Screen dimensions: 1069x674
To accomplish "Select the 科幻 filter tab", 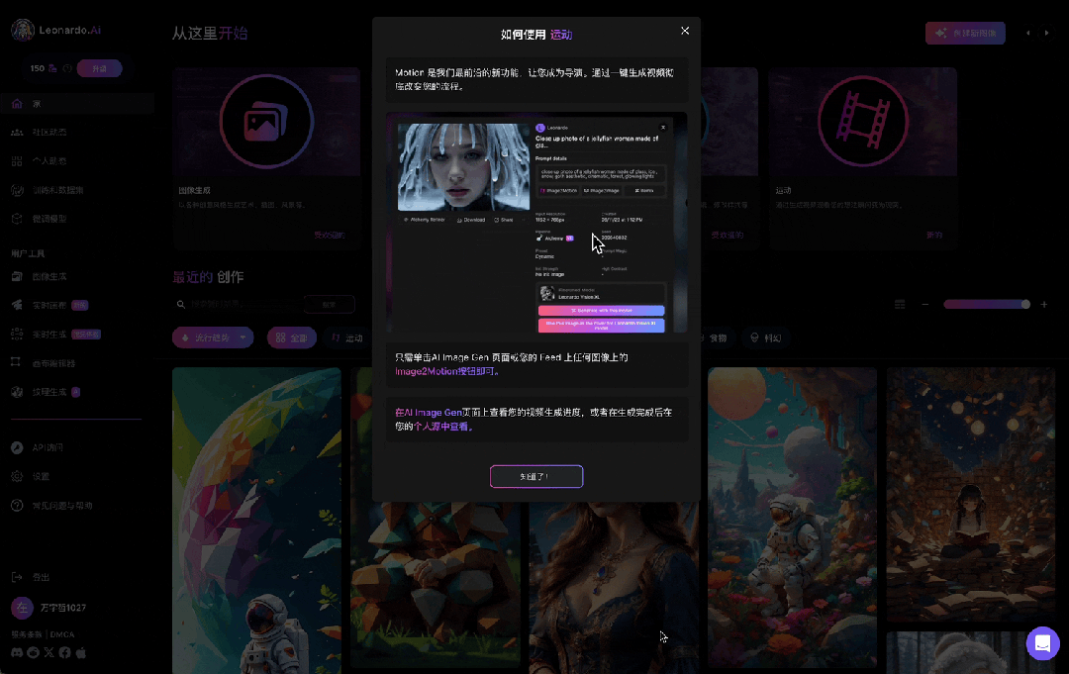I will (765, 337).
